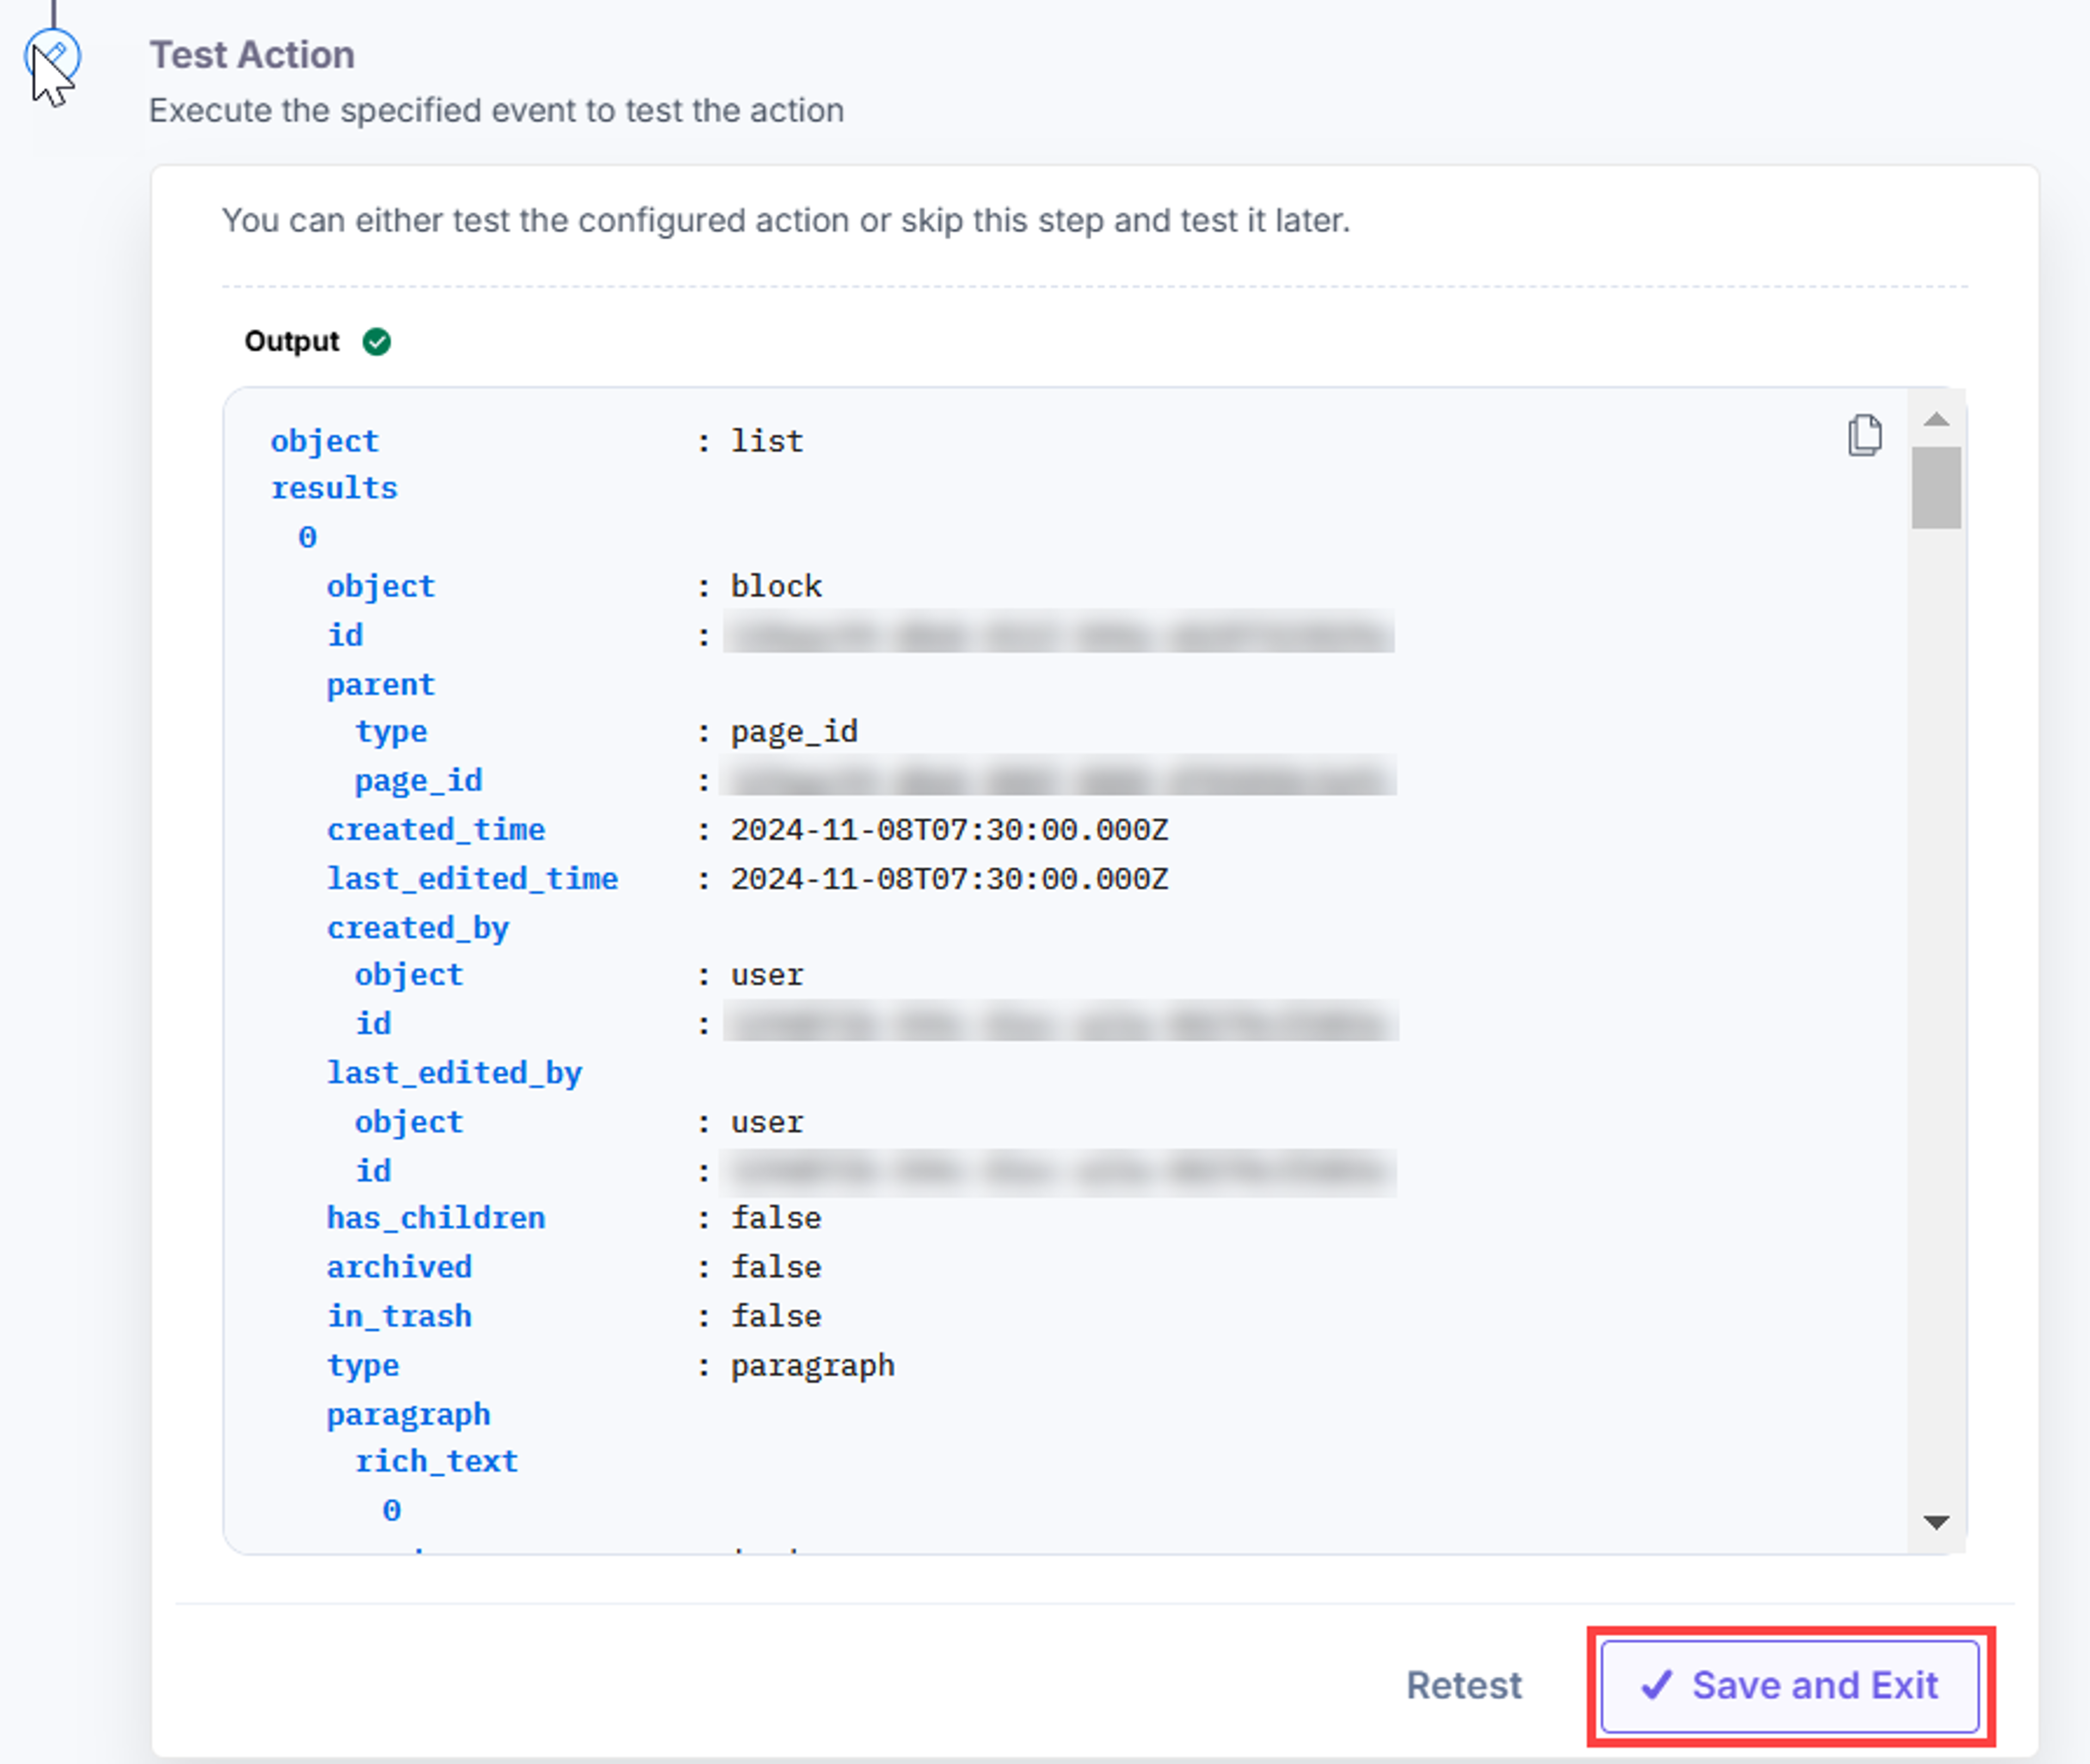Click the green output success checkmark
Viewport: 2090px width, 1764px height.
(376, 342)
